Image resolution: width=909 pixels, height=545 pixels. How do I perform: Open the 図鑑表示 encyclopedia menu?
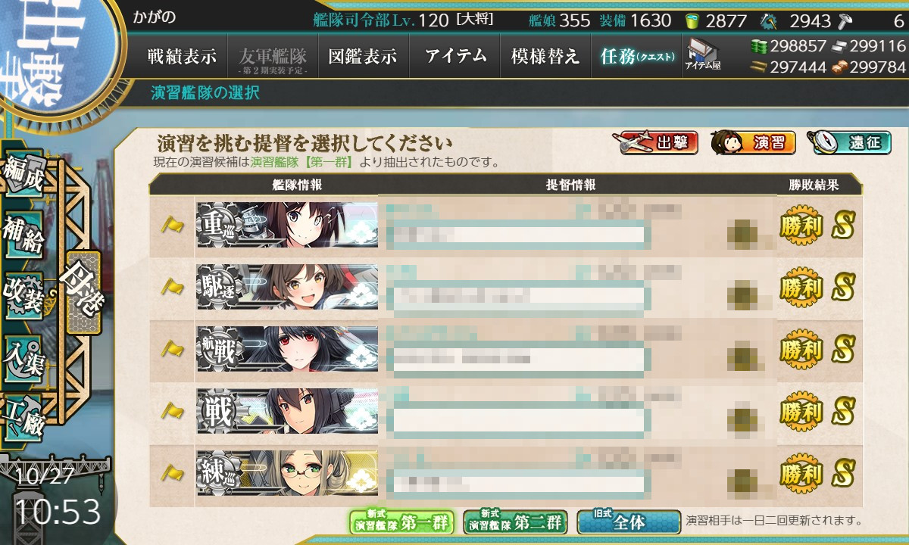click(x=364, y=56)
